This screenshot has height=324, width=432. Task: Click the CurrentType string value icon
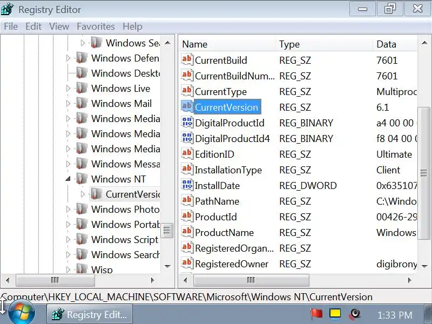coord(187,91)
